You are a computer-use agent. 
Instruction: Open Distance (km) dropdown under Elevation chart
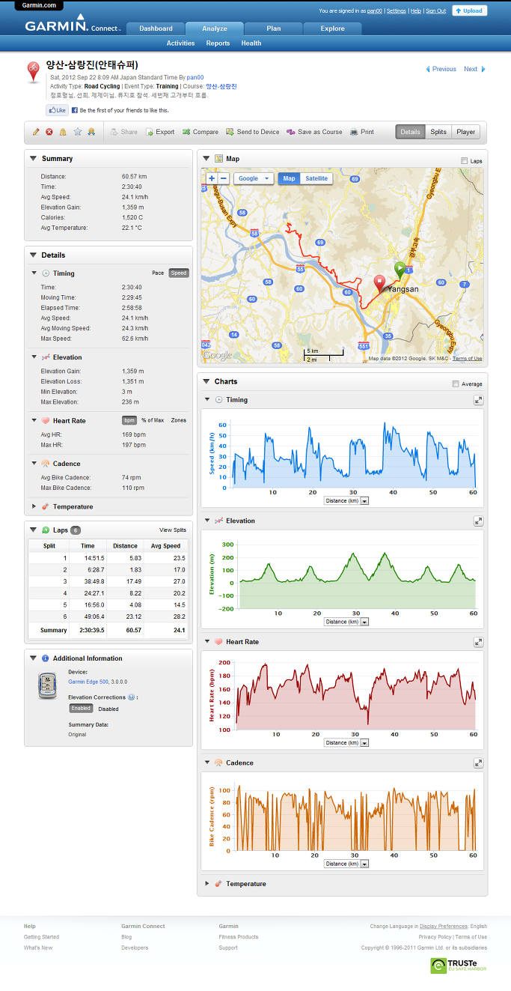pos(346,622)
